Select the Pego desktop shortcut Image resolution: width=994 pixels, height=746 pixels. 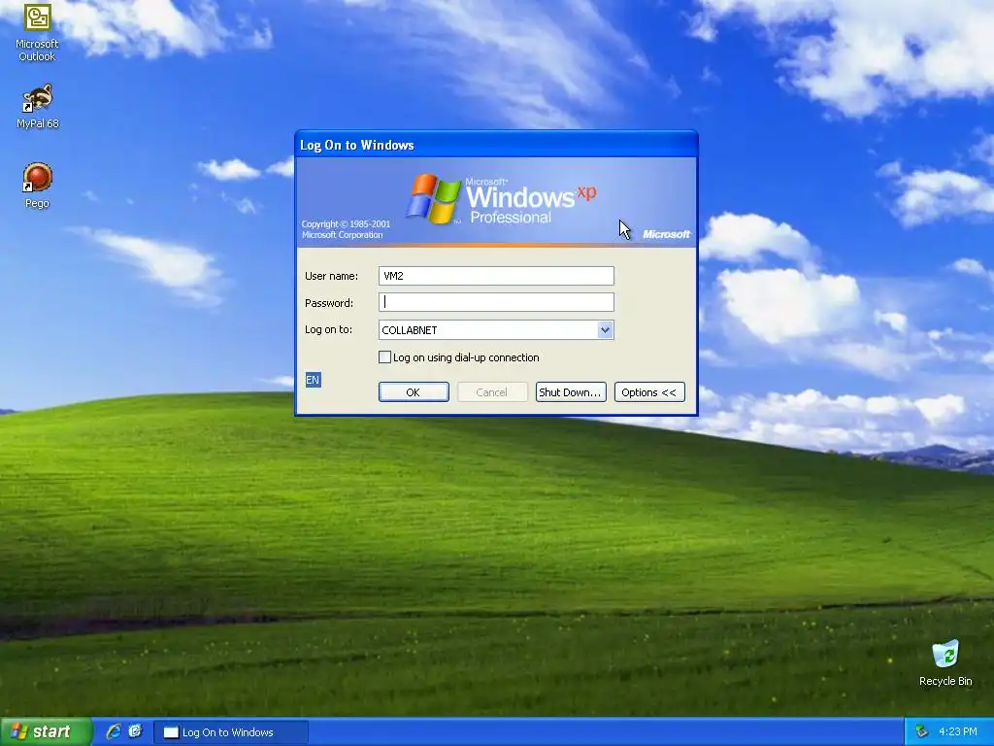click(x=37, y=186)
